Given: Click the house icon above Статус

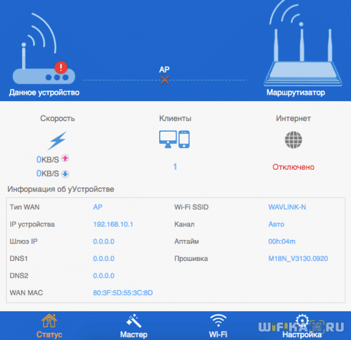Looking at the screenshot, I should (x=49, y=321).
